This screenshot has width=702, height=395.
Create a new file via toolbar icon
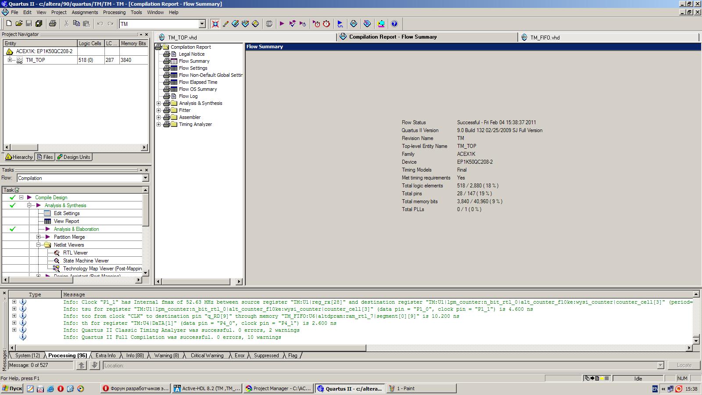pos(9,24)
